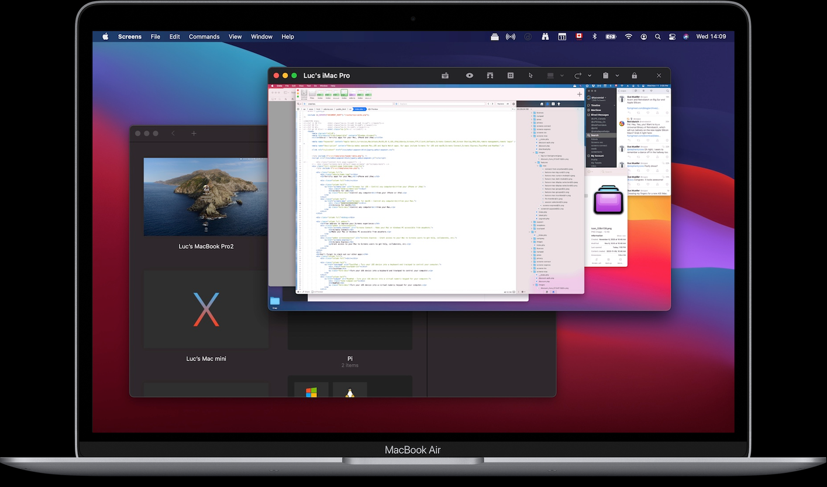Screen dimensions: 827x487
Task: Select the cursor pointer mode icon
Action: [530, 76]
